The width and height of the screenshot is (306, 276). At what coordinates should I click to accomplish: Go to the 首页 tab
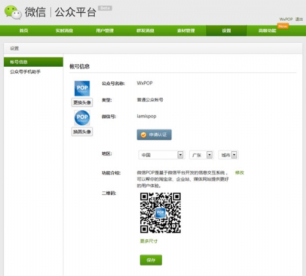[x=24, y=31]
